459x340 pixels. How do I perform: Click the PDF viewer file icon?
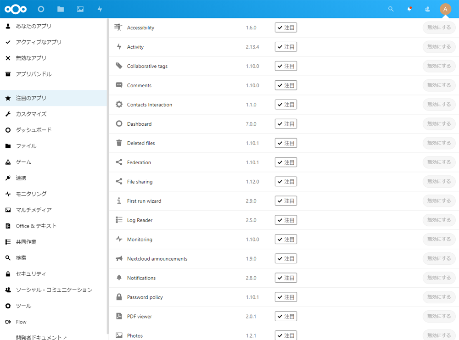pos(119,316)
